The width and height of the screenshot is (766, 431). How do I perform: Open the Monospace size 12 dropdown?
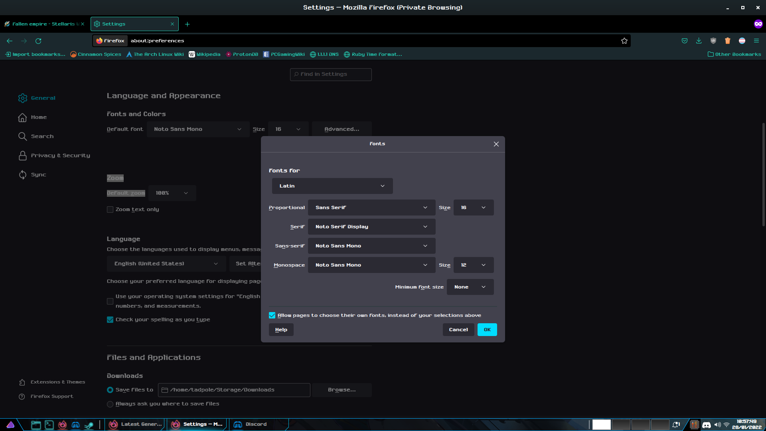pos(474,265)
